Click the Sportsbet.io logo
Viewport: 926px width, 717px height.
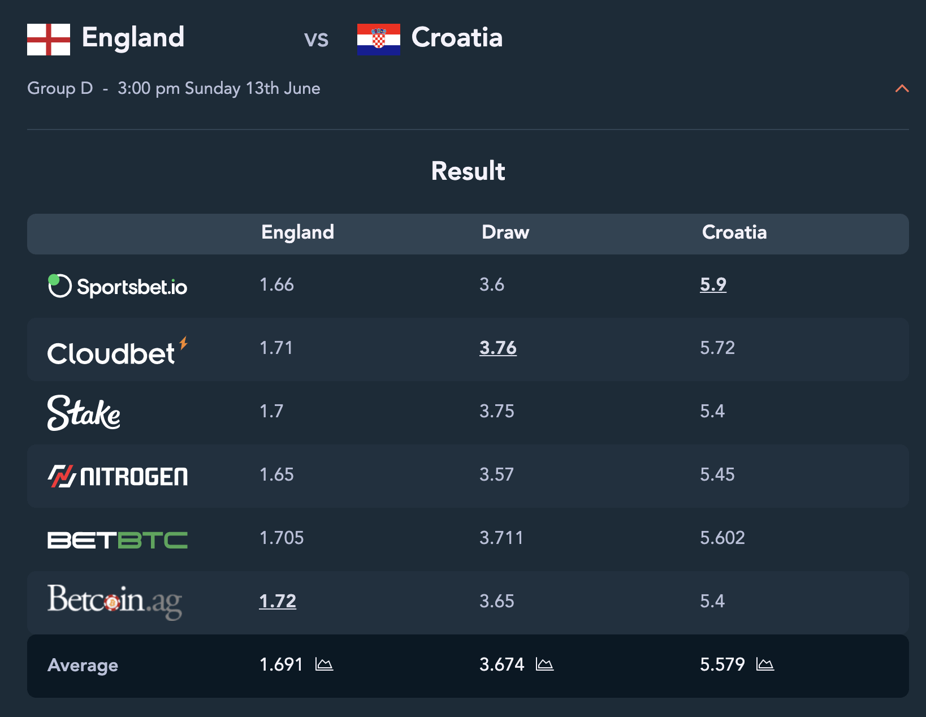point(118,286)
